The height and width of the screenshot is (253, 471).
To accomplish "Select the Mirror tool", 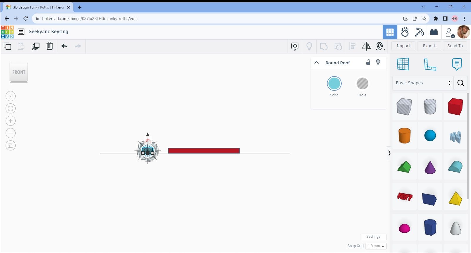I will (366, 46).
